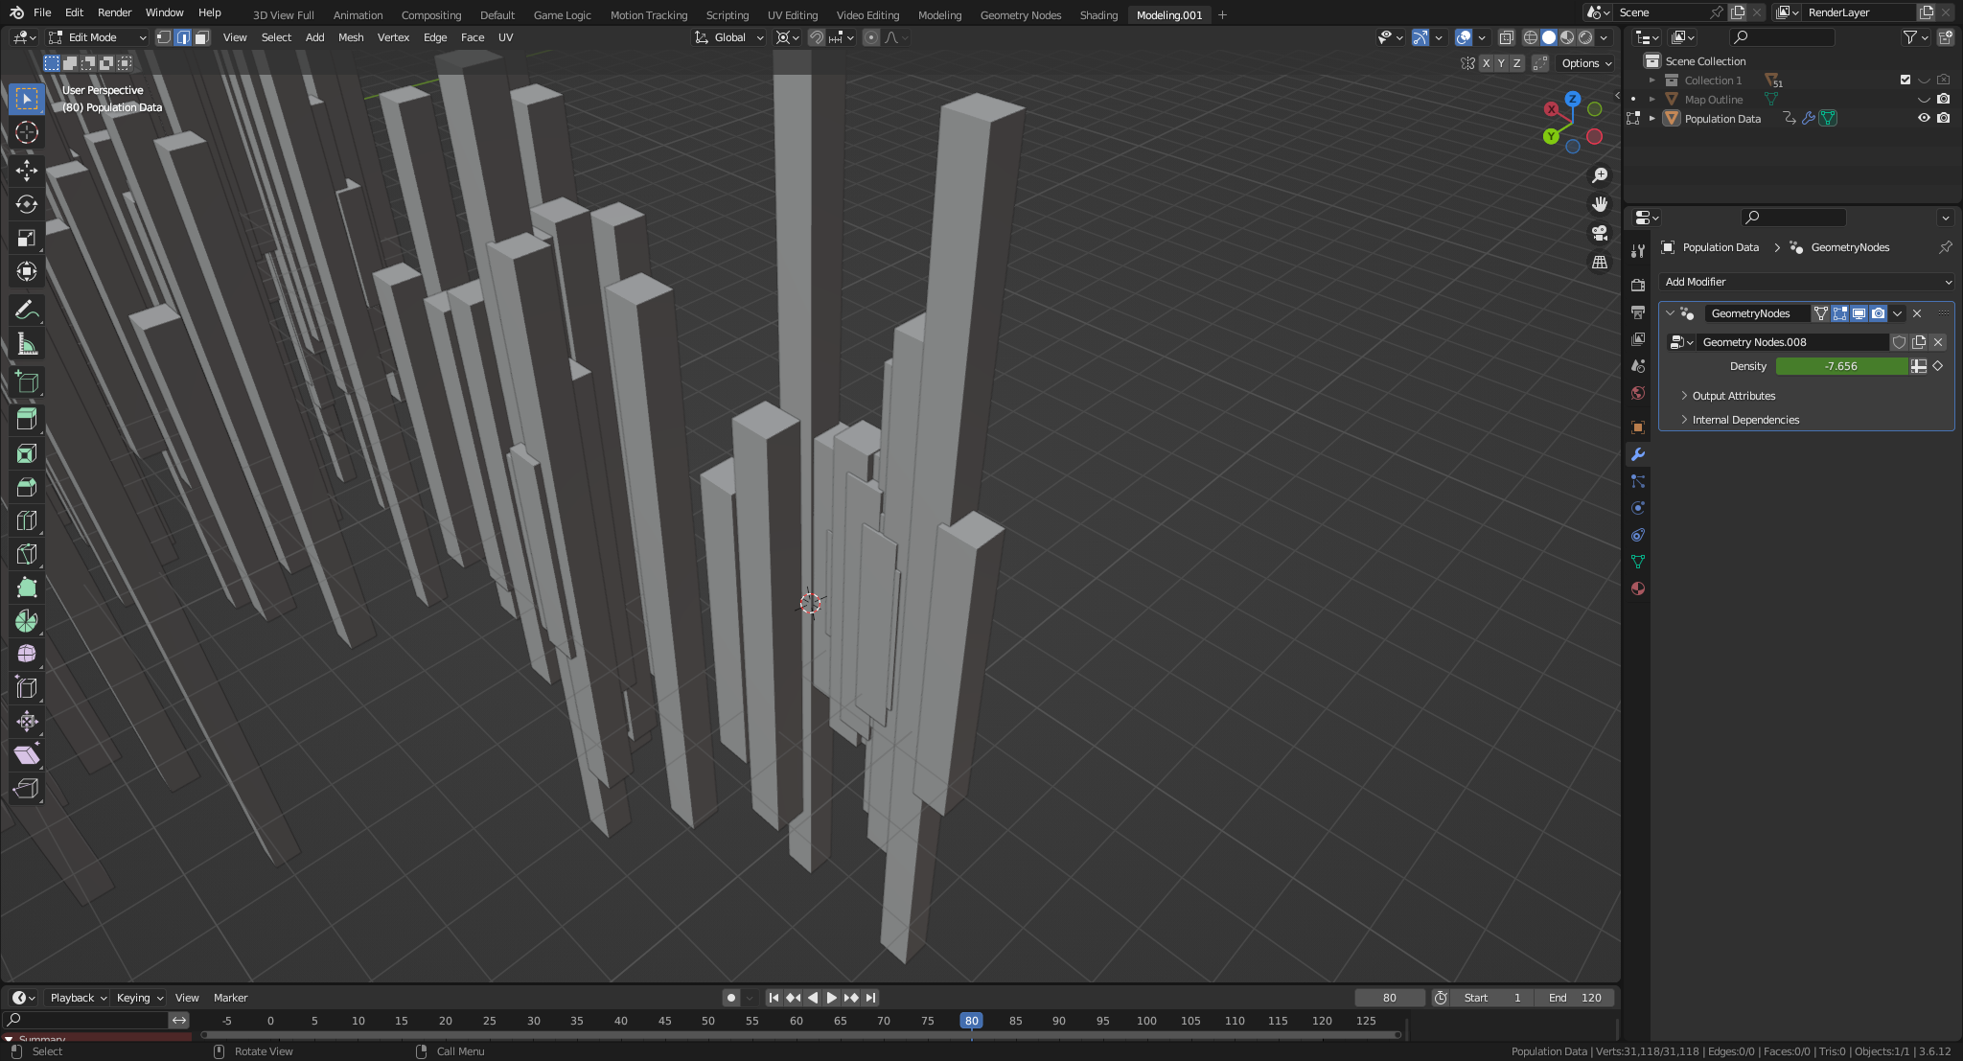This screenshot has height=1061, width=1963.
Task: Select the Add Cube tool
Action: click(27, 382)
